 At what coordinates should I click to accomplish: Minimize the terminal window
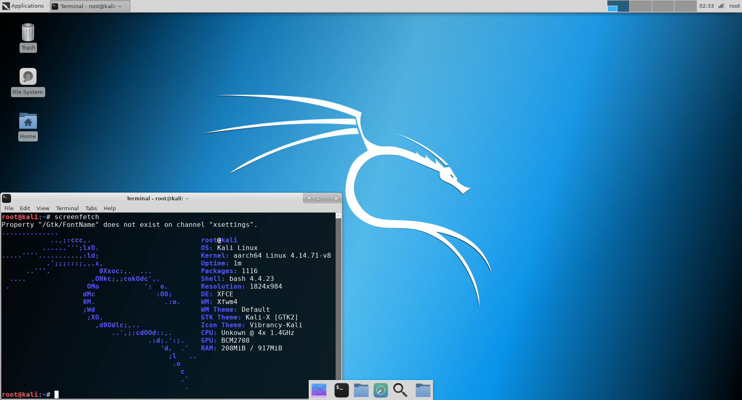(x=318, y=198)
